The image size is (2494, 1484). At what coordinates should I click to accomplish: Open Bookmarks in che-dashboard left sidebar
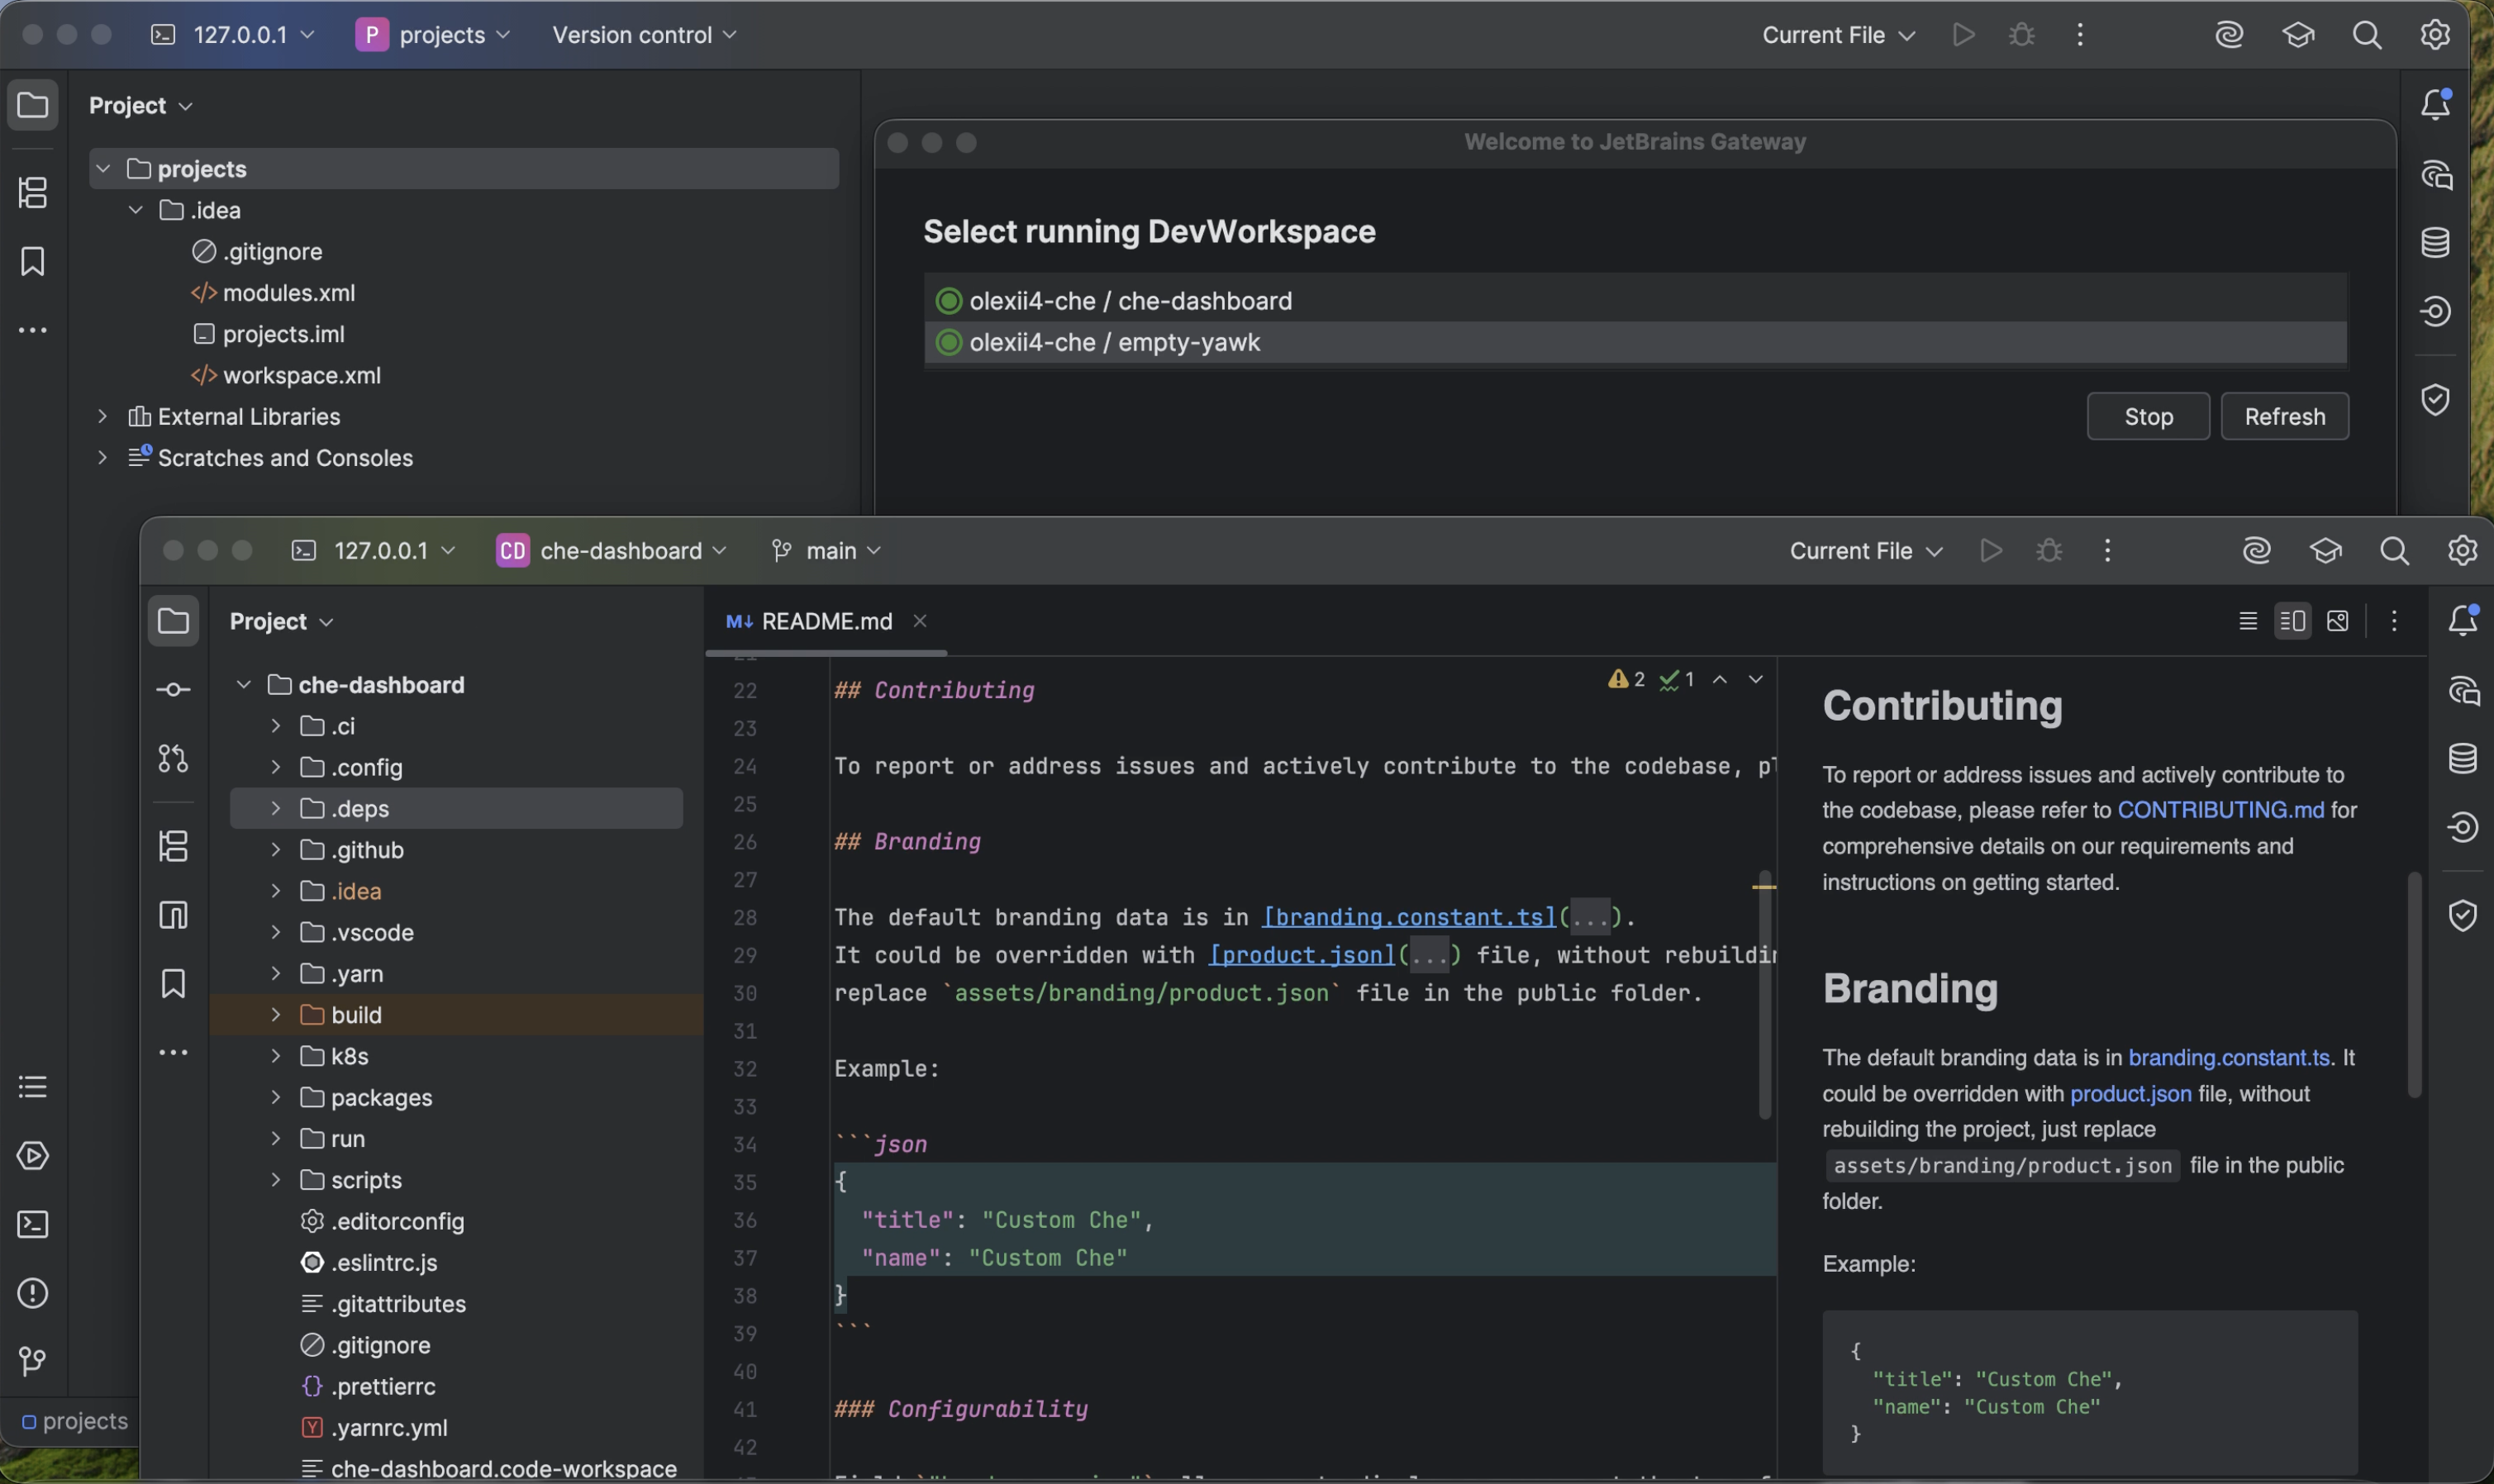click(173, 984)
